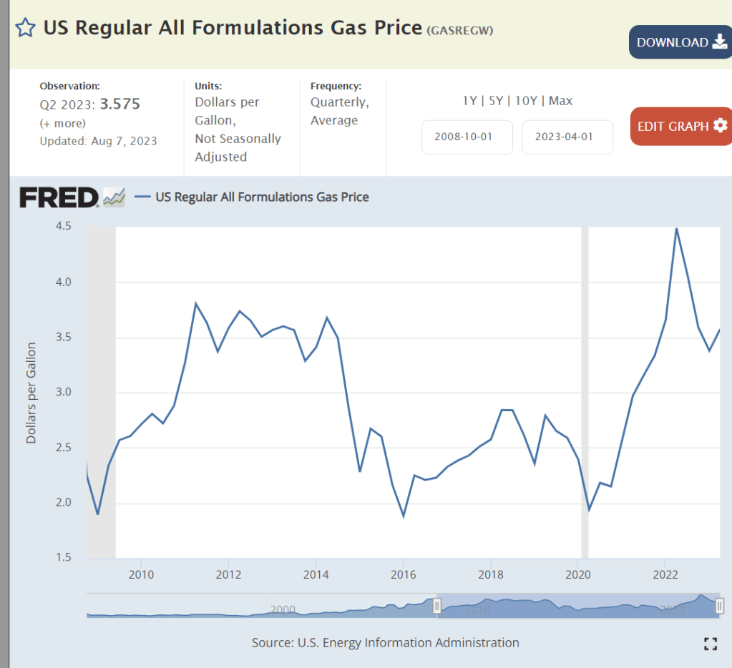Select the 5Y time range
The height and width of the screenshot is (668, 732).
[496, 101]
